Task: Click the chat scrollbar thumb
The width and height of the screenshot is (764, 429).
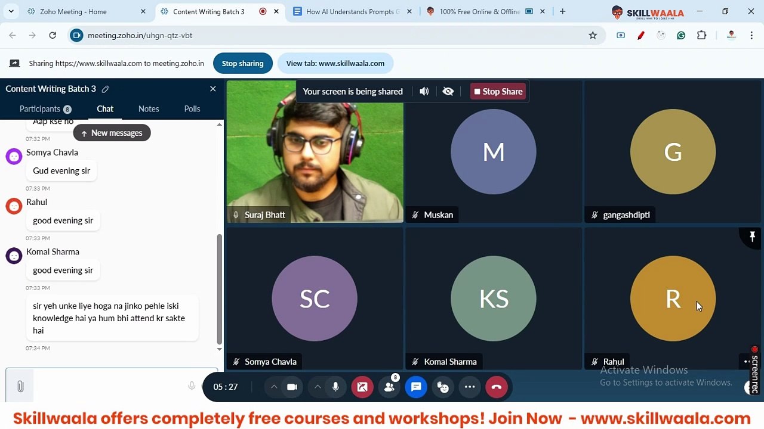Action: coord(219,289)
